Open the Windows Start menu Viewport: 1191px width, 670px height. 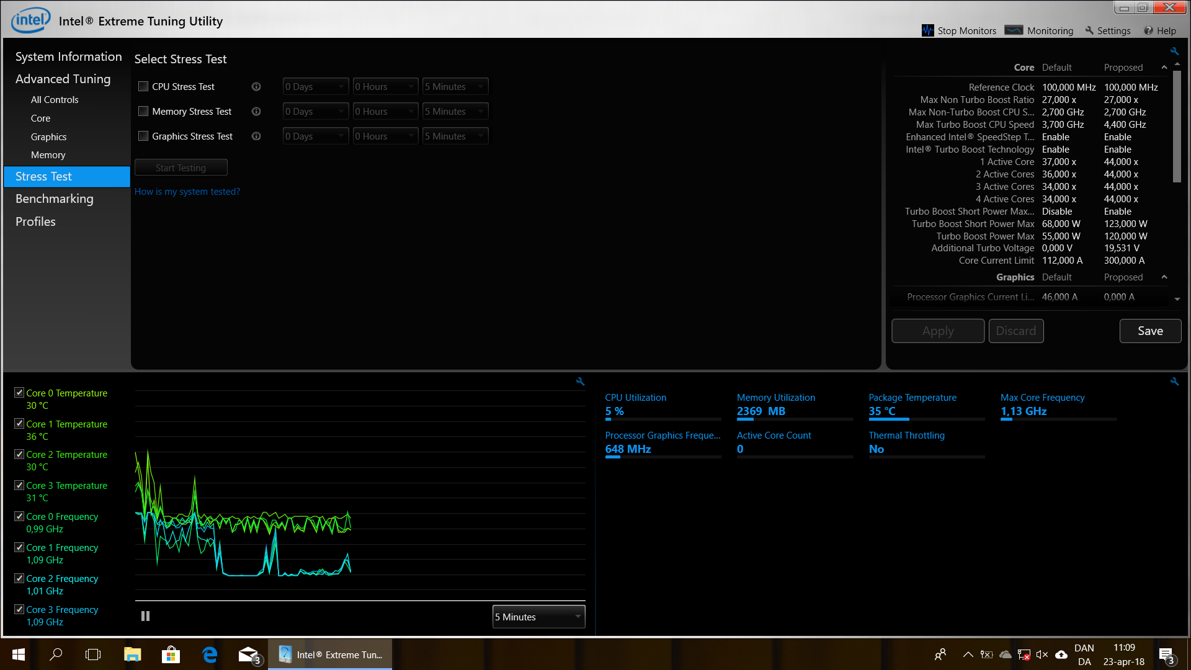pyautogui.click(x=19, y=654)
